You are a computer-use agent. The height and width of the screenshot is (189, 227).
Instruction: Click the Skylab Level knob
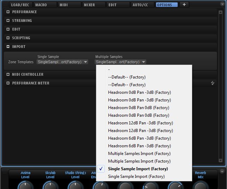(50, 186)
